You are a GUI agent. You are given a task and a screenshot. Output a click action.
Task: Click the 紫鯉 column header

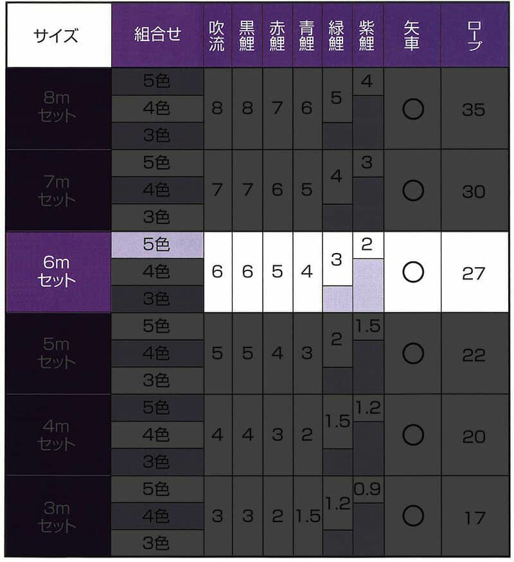[368, 35]
